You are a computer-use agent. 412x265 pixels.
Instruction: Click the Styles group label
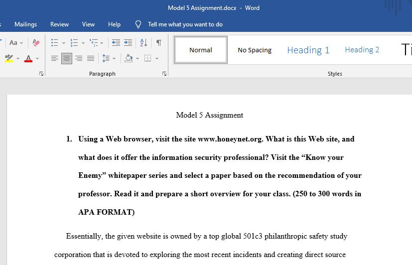point(335,74)
